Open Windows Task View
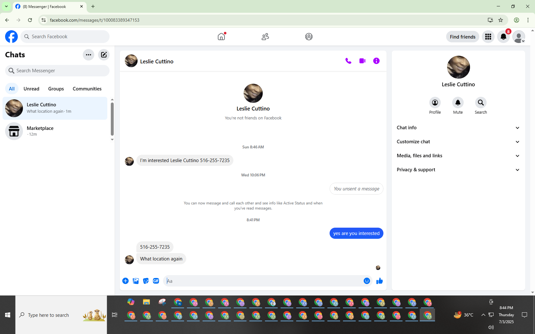Viewport: 535px width, 334px height. pos(115,315)
